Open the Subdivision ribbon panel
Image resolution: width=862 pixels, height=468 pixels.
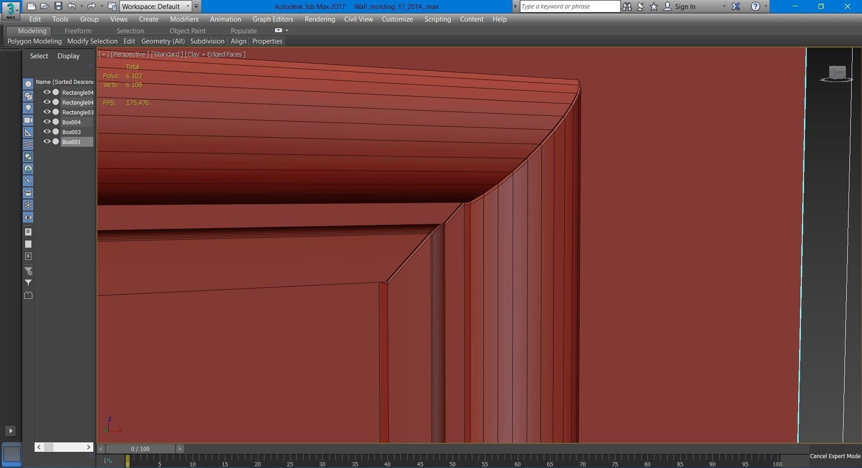tap(207, 41)
